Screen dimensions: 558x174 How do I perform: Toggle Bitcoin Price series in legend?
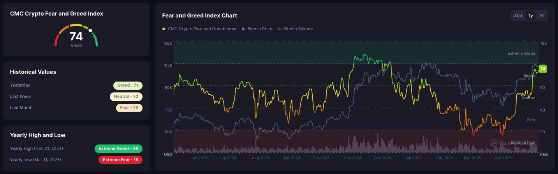(x=260, y=29)
